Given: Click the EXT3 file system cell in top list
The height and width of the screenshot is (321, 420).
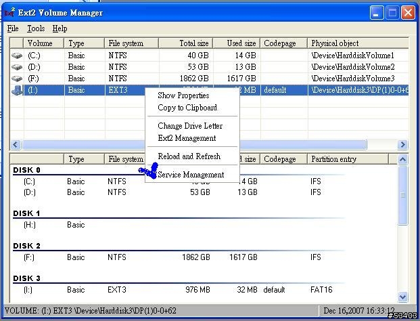Looking at the screenshot, I should pyautogui.click(x=118, y=90).
